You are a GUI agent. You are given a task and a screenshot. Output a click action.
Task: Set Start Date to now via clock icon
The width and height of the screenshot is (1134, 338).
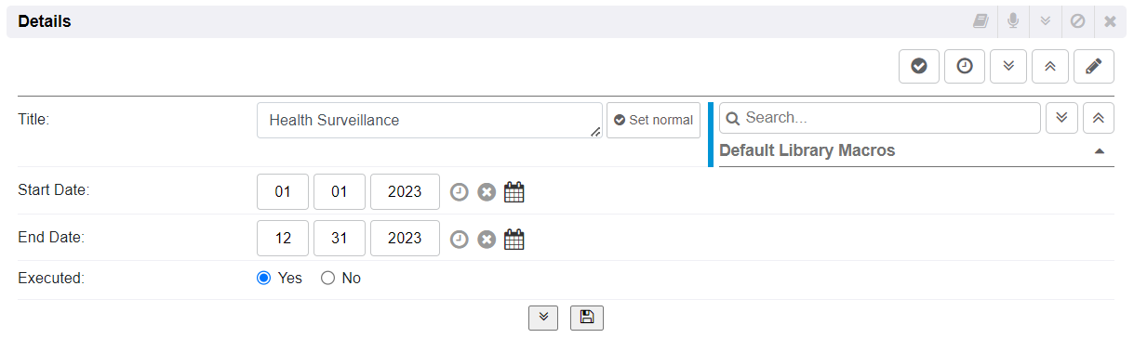459,192
